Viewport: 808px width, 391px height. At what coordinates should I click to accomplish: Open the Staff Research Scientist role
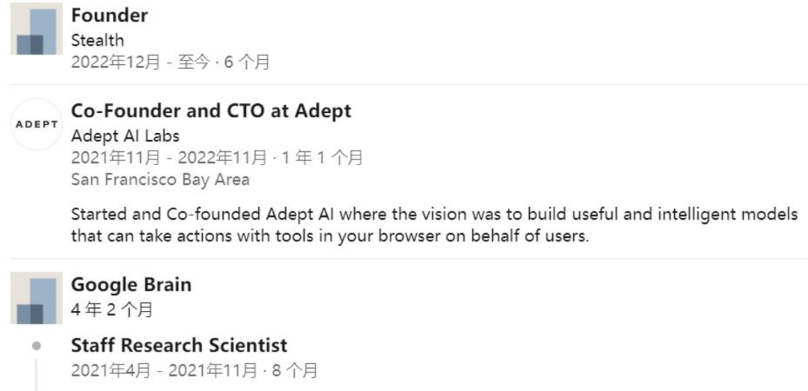179,346
